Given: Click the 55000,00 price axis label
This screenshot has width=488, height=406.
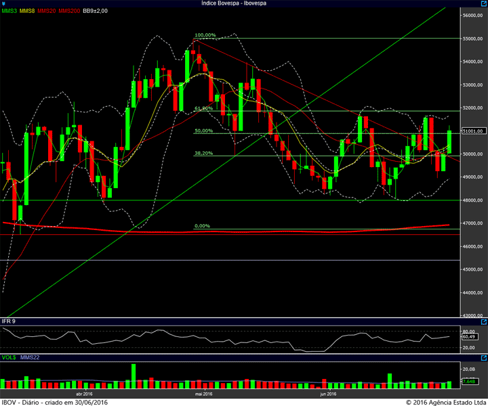Looking at the screenshot, I should [x=472, y=39].
